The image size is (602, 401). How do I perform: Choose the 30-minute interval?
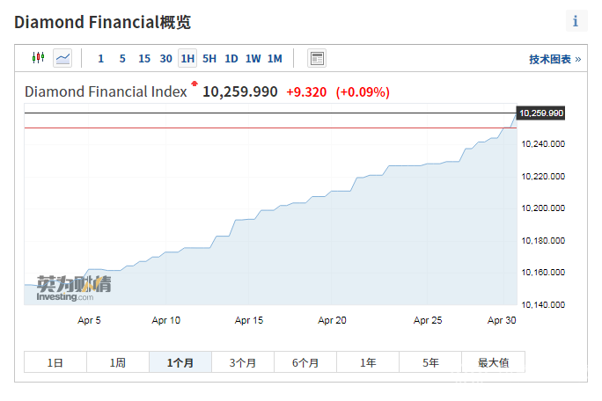click(x=166, y=59)
